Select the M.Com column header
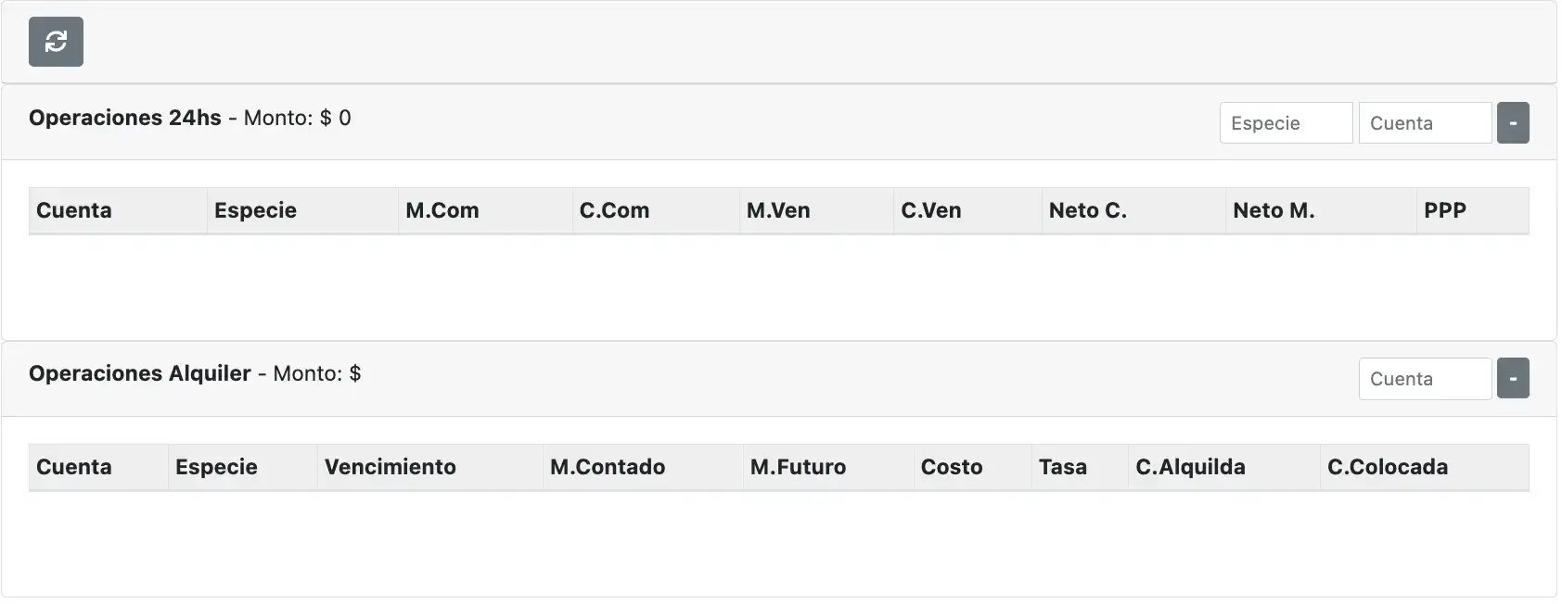Viewport: 1562px width, 604px height. pos(443,210)
